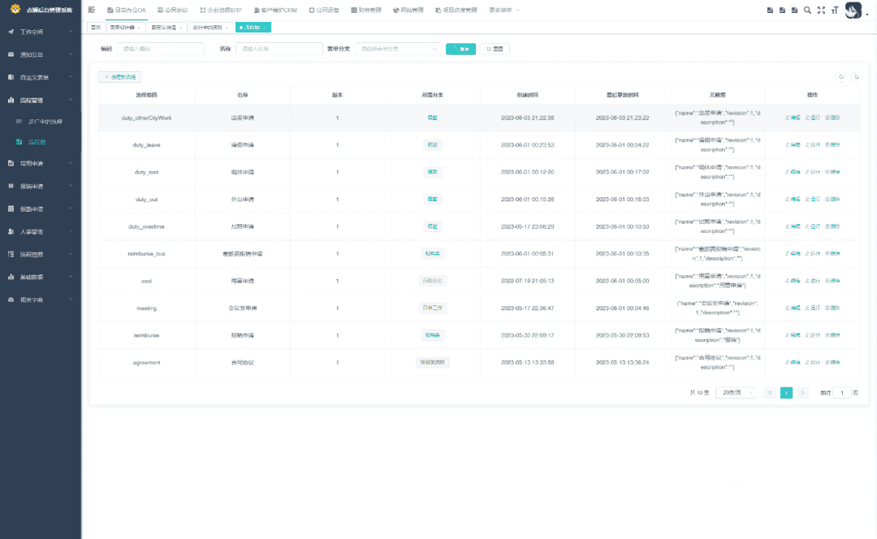
Task: Collapse the sidebar with the menu fold icon
Action: click(x=92, y=10)
